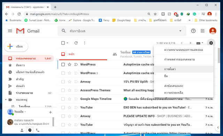This screenshot has height=136, width=223.
Task: Open search options dropdown arrow
Action: 180,31
